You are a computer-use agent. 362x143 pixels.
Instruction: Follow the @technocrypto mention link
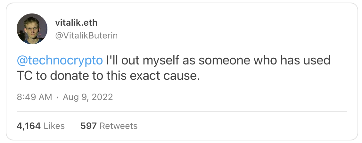[60, 61]
